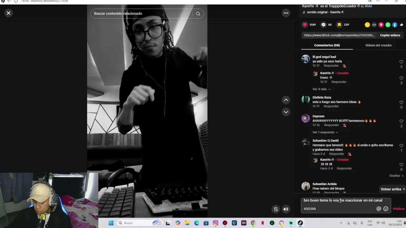Like Distinta Raza's comment
Image resolution: width=406 pixels, height=228 pixels.
[401, 103]
